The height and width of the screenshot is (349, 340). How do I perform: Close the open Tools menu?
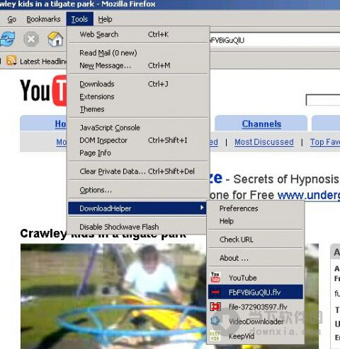click(x=80, y=19)
